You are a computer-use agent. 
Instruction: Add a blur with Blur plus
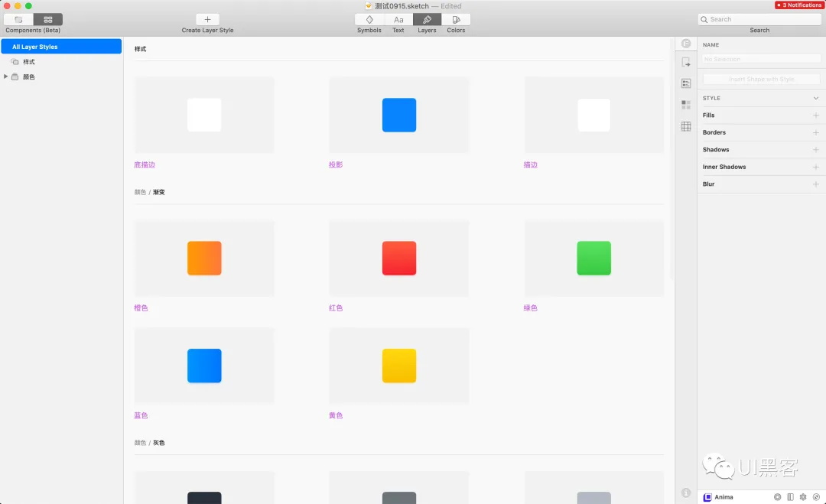[x=816, y=184]
